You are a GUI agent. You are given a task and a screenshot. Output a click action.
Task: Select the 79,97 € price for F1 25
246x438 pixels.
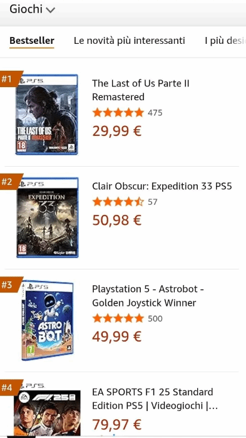click(117, 425)
